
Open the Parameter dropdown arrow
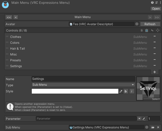139,119
